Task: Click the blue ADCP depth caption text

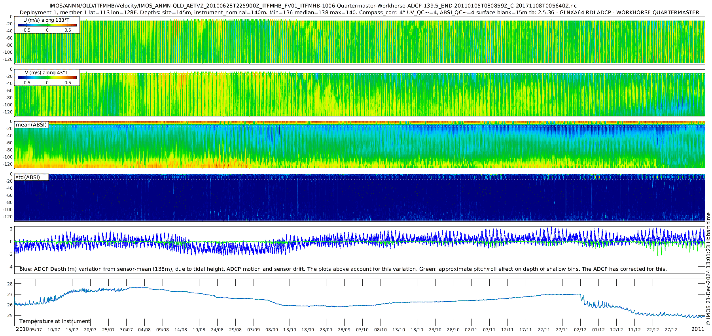Action: [343, 269]
